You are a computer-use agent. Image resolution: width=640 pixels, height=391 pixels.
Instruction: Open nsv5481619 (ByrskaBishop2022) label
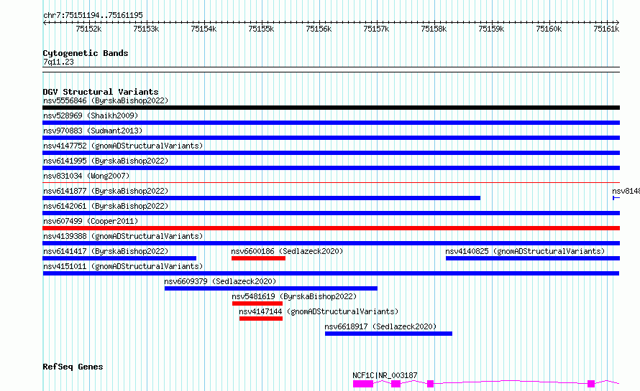pos(294,296)
